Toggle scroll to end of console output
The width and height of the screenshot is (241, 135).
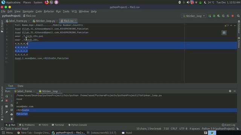[x=12, y=110]
